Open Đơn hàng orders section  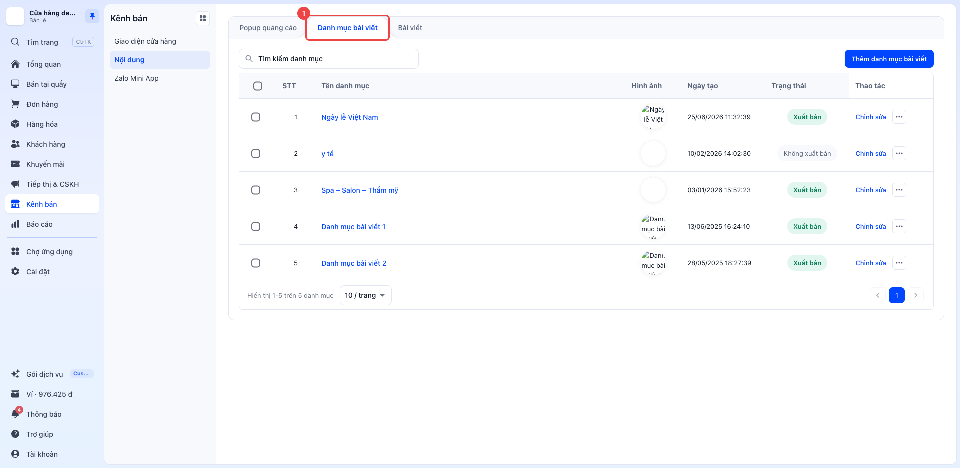tap(52, 104)
